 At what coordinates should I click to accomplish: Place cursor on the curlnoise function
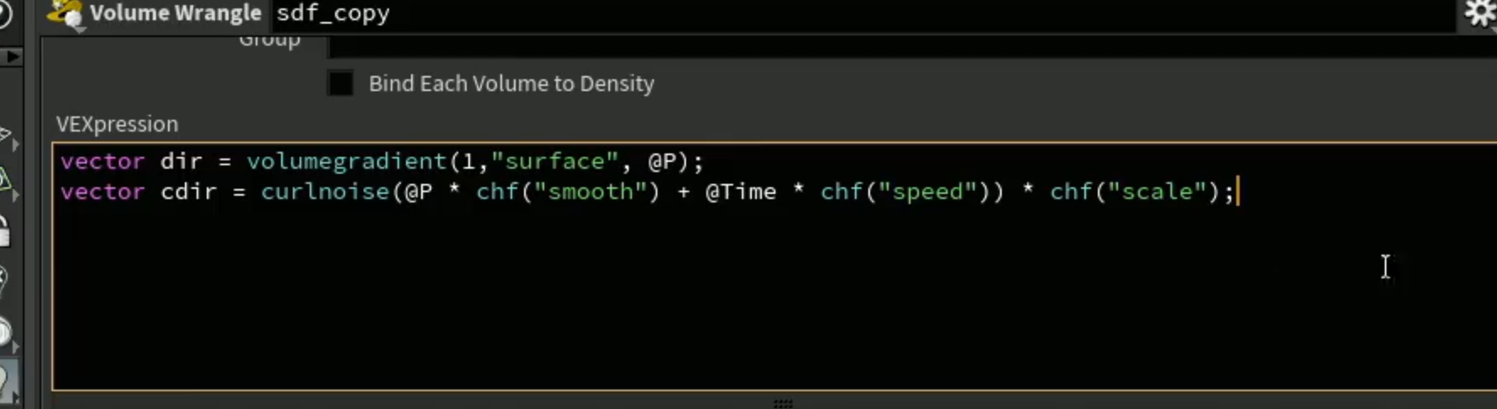[325, 191]
